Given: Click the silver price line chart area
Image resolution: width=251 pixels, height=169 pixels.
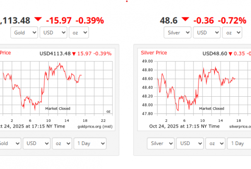Looking at the screenshot, I should click(199, 87).
